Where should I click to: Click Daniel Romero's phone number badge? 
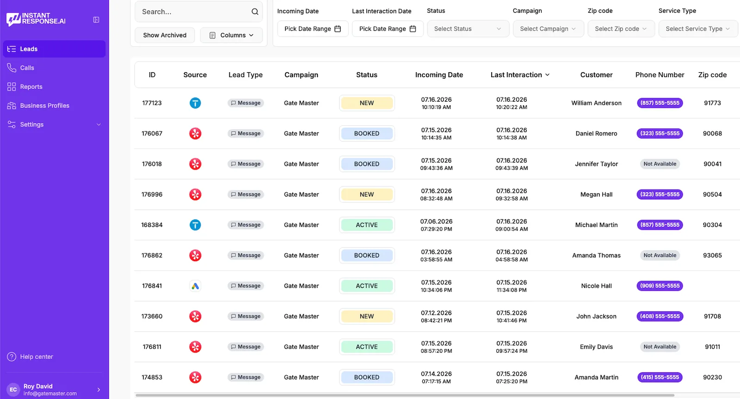pyautogui.click(x=660, y=134)
